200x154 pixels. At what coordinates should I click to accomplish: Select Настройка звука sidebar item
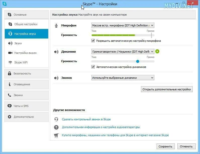point(27,34)
